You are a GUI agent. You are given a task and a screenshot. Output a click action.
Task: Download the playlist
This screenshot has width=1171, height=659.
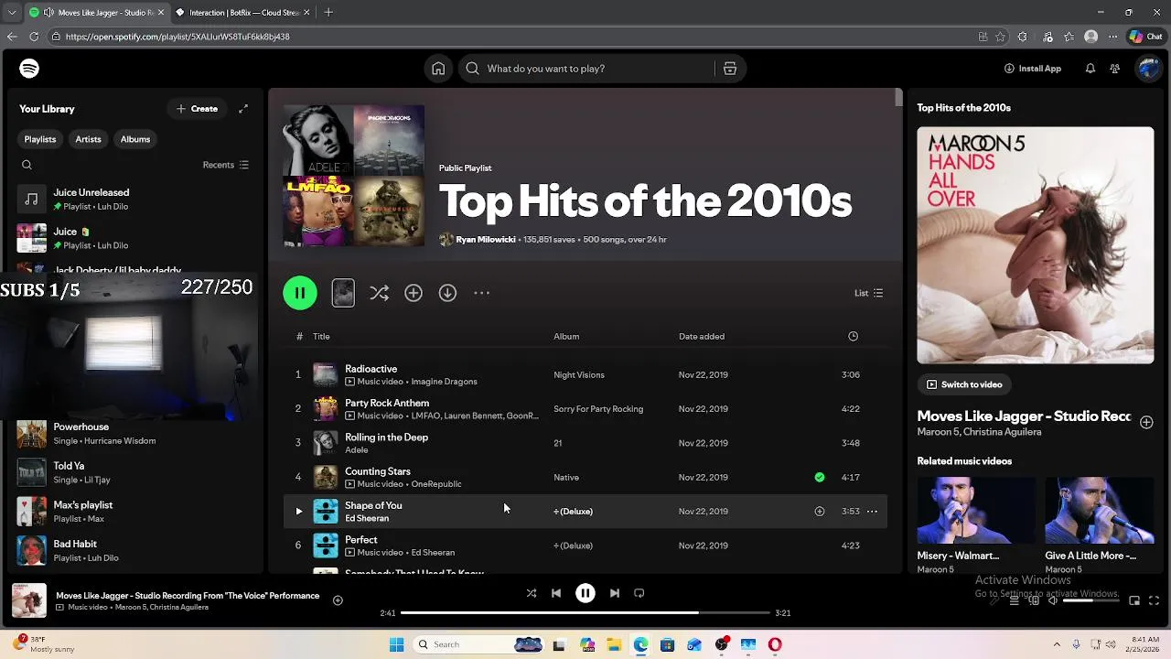tap(447, 293)
